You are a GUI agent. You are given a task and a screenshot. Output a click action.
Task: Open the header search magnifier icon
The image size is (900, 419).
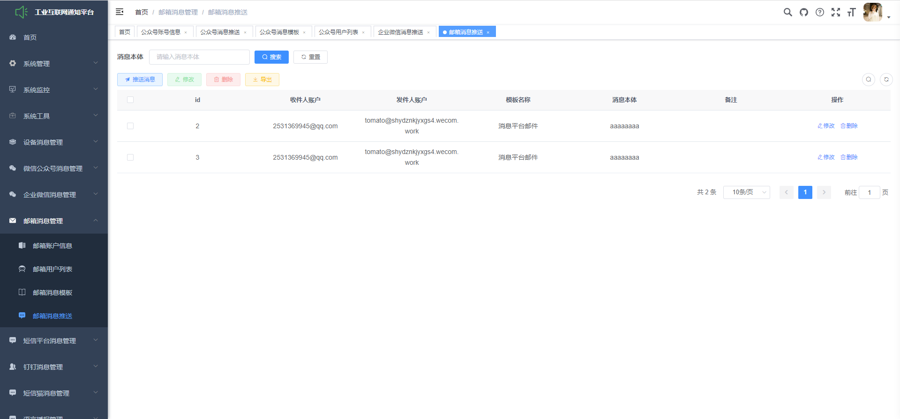click(x=788, y=12)
